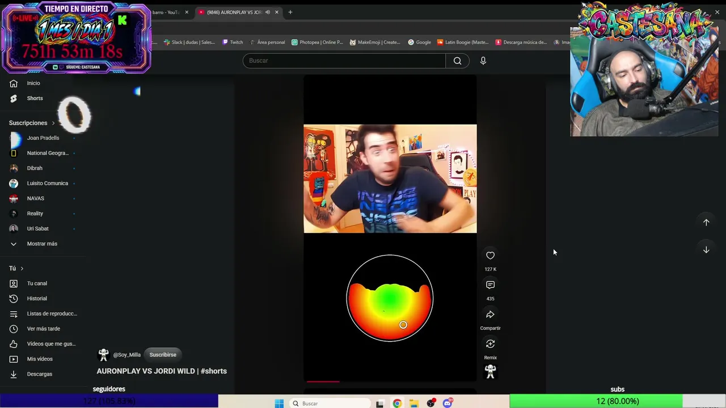The image size is (726, 408).
Task: Go to the previous short with up arrow
Action: point(706,222)
